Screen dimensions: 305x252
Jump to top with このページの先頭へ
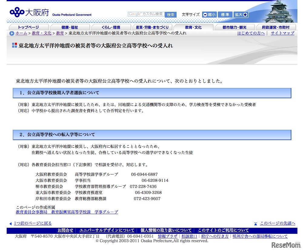click(277, 223)
